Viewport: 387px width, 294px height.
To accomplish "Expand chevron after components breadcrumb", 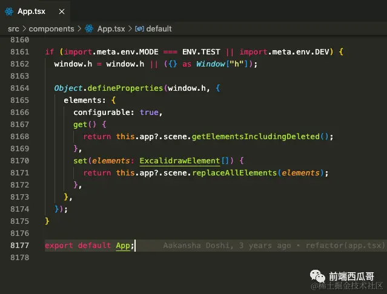I will click(79, 28).
